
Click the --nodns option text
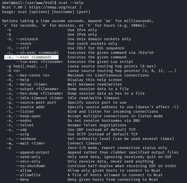[x=25, y=121]
